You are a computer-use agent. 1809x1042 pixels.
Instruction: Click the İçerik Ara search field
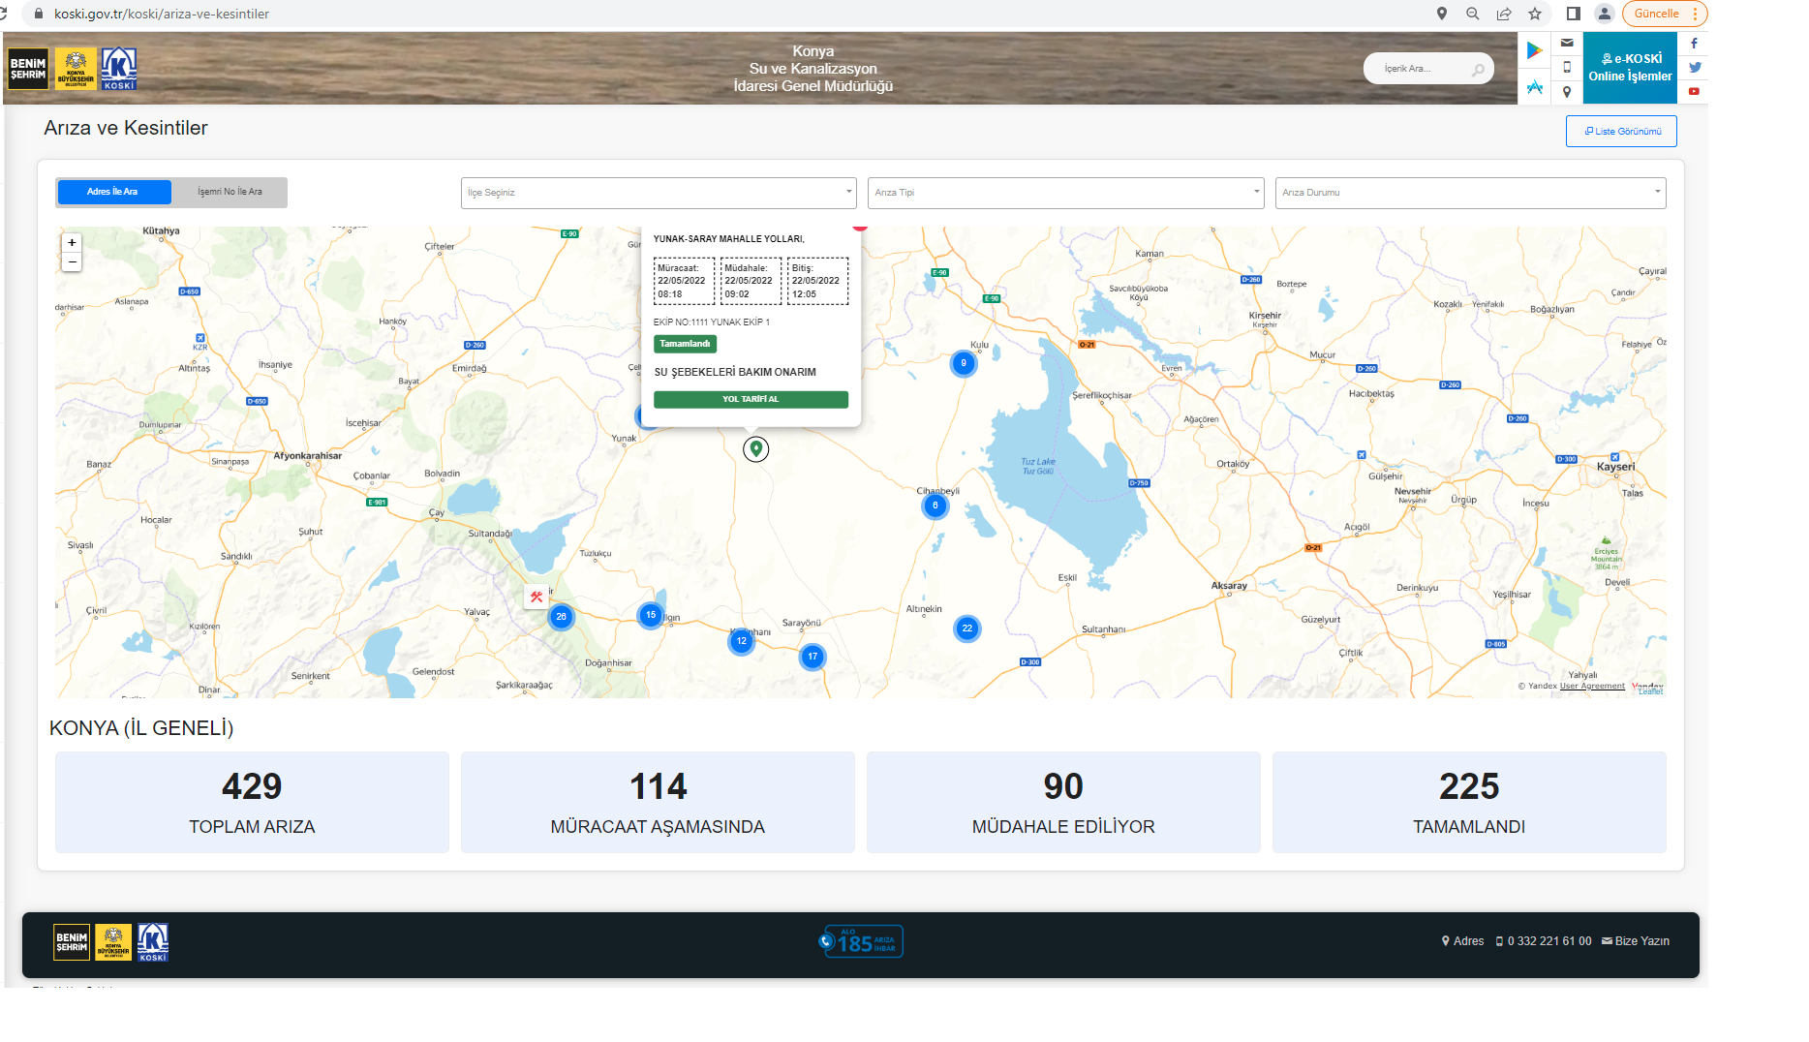[x=1420, y=69]
